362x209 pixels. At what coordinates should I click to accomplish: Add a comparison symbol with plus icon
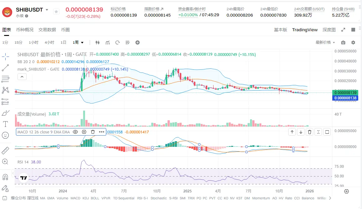(137, 42)
